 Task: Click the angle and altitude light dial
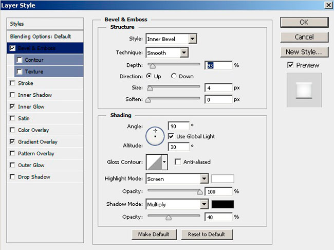pyautogui.click(x=155, y=136)
